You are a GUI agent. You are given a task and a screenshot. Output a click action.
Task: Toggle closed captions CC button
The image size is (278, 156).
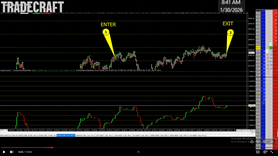coord(258,152)
